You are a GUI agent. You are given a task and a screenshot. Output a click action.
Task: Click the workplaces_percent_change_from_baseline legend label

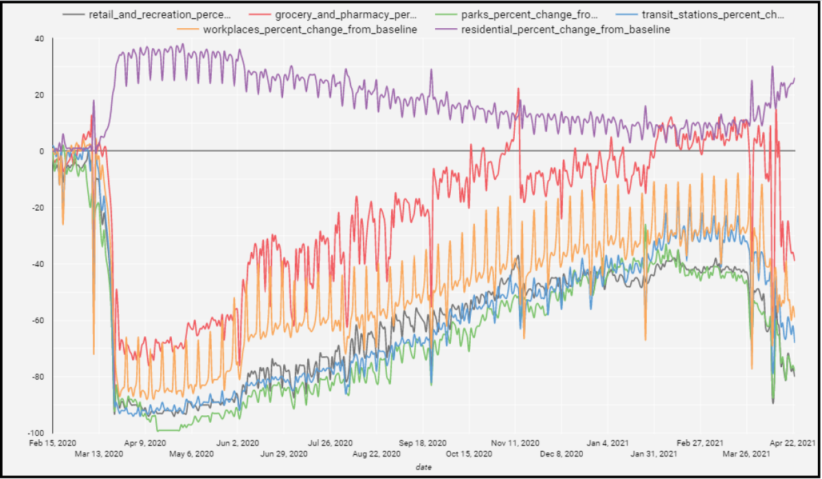point(310,30)
